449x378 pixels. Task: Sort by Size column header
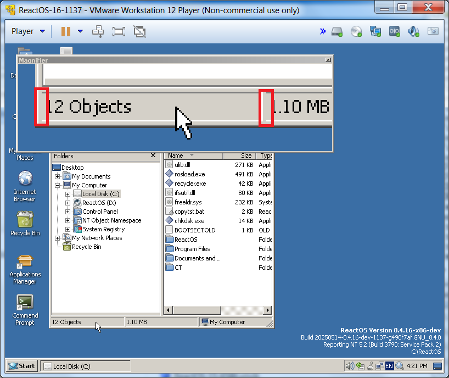tap(239, 155)
